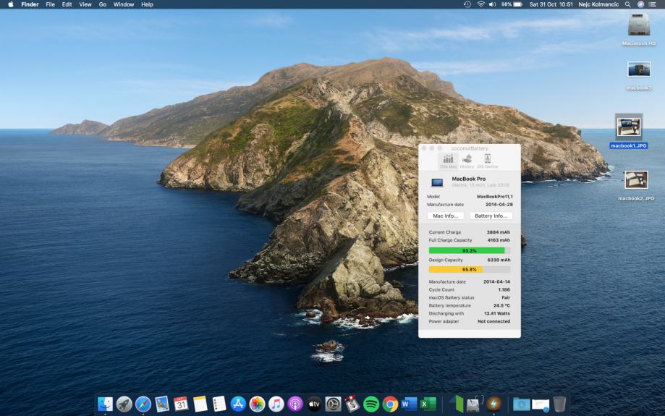Select the macbook1.JPG desktop file
The width and height of the screenshot is (665, 416).
(x=628, y=129)
